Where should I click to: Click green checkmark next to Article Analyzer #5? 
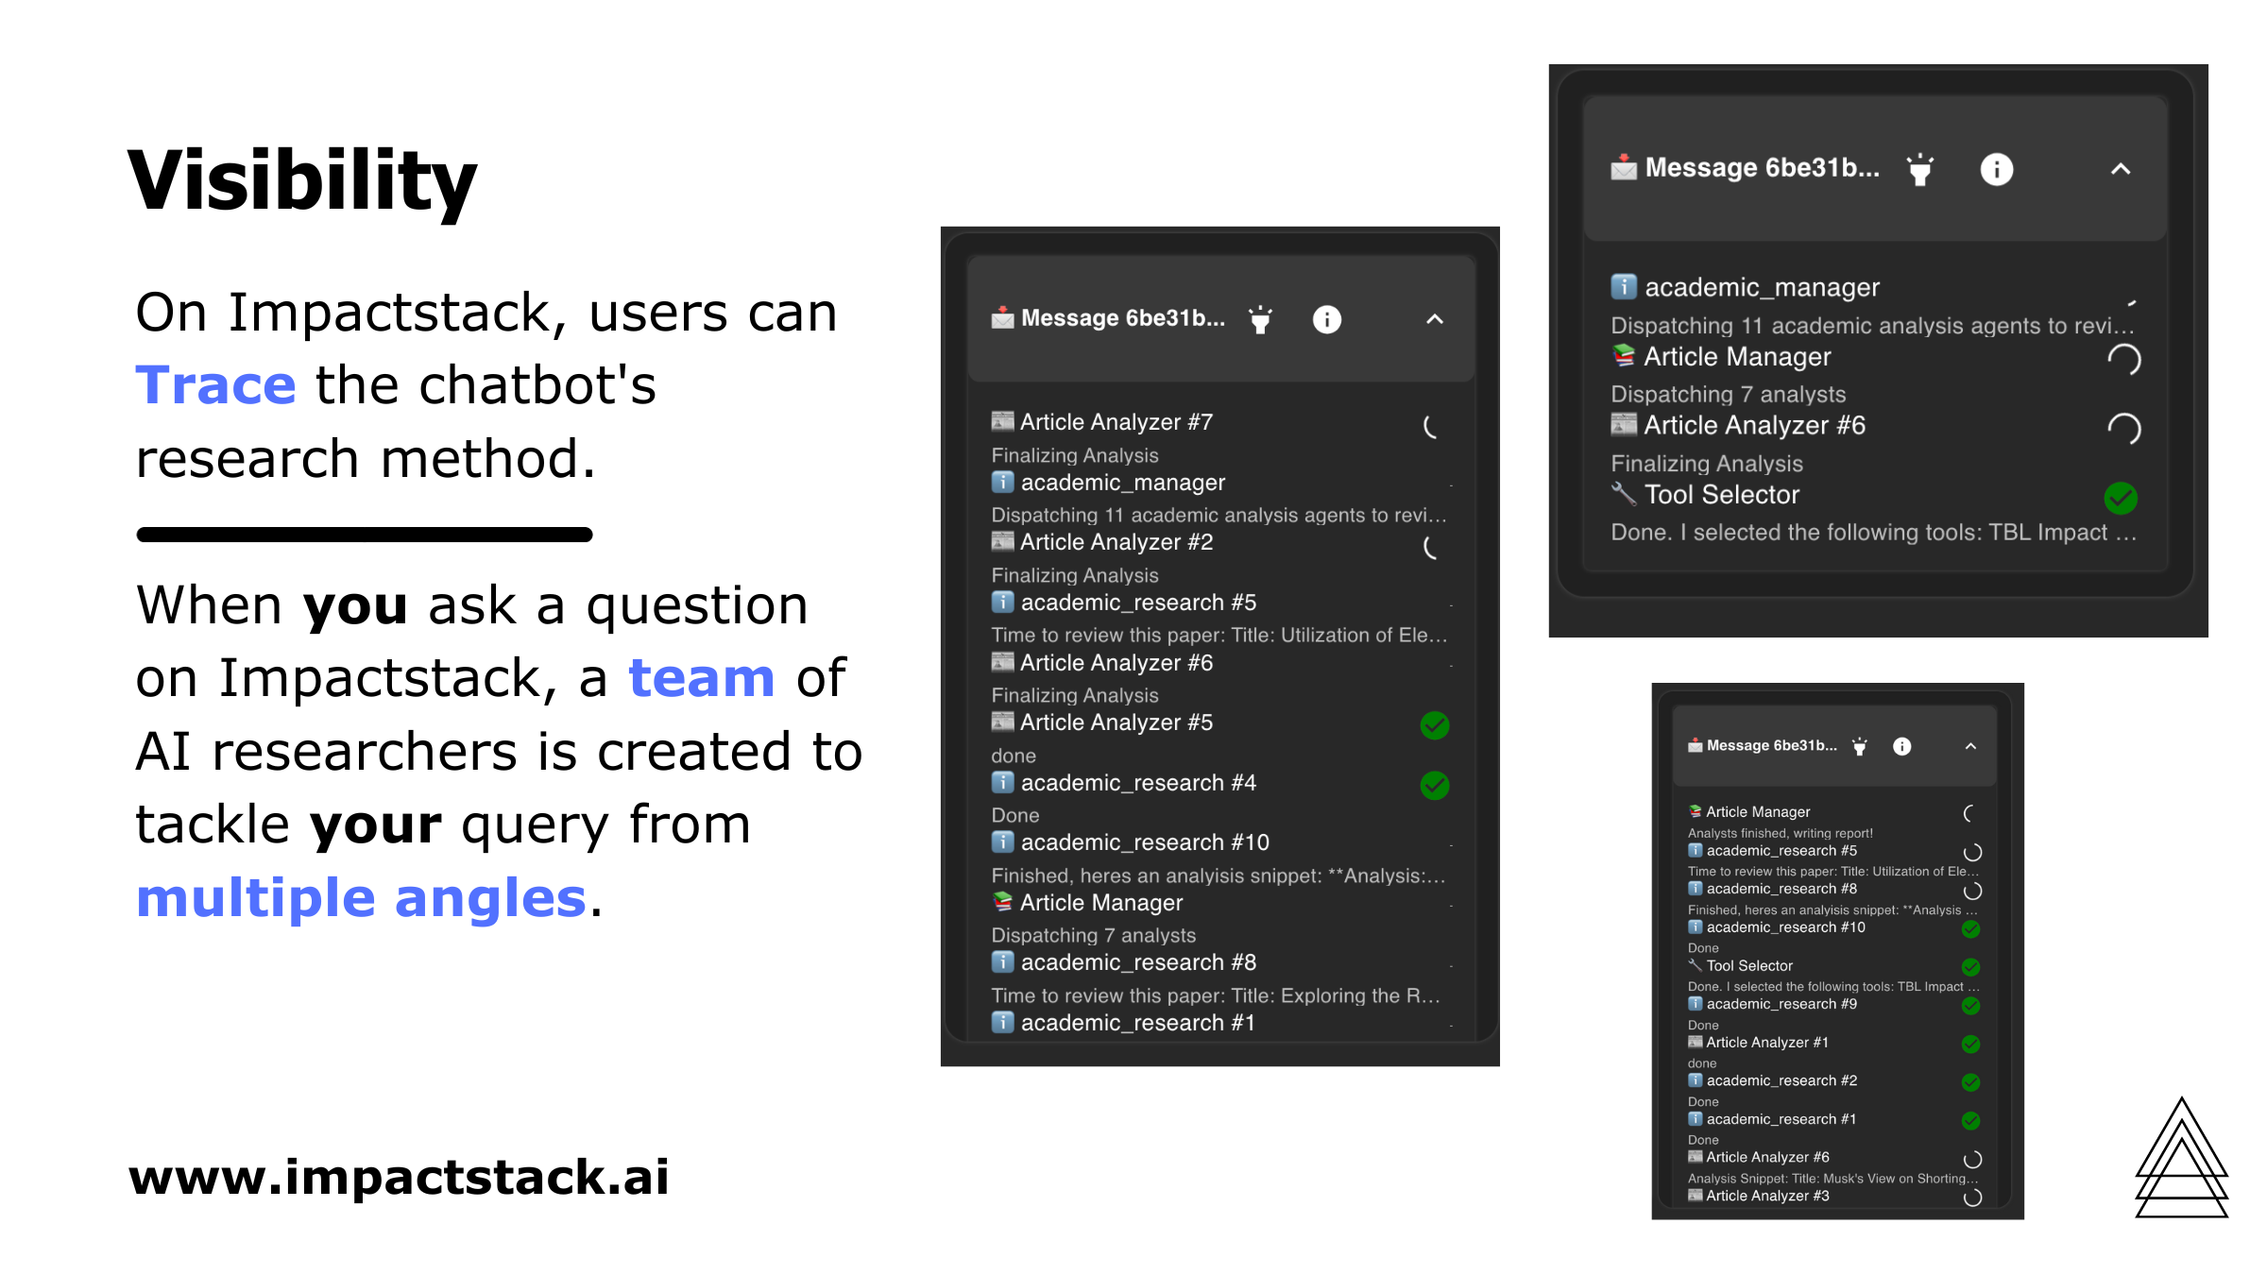click(1435, 725)
